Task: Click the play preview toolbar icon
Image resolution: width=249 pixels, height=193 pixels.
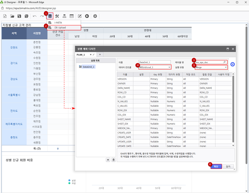Action: tap(87, 16)
